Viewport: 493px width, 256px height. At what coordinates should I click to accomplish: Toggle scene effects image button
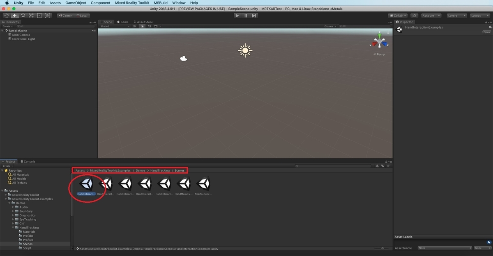156,26
